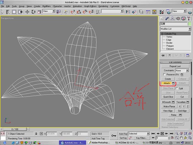Select Edge sub-object level
The height and width of the screenshot is (145, 193).
(169, 40)
